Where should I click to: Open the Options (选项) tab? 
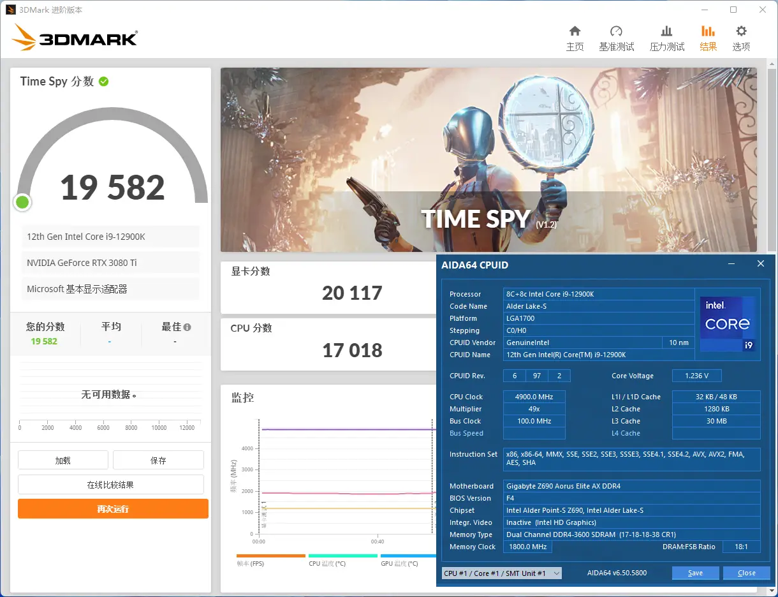pyautogui.click(x=741, y=39)
